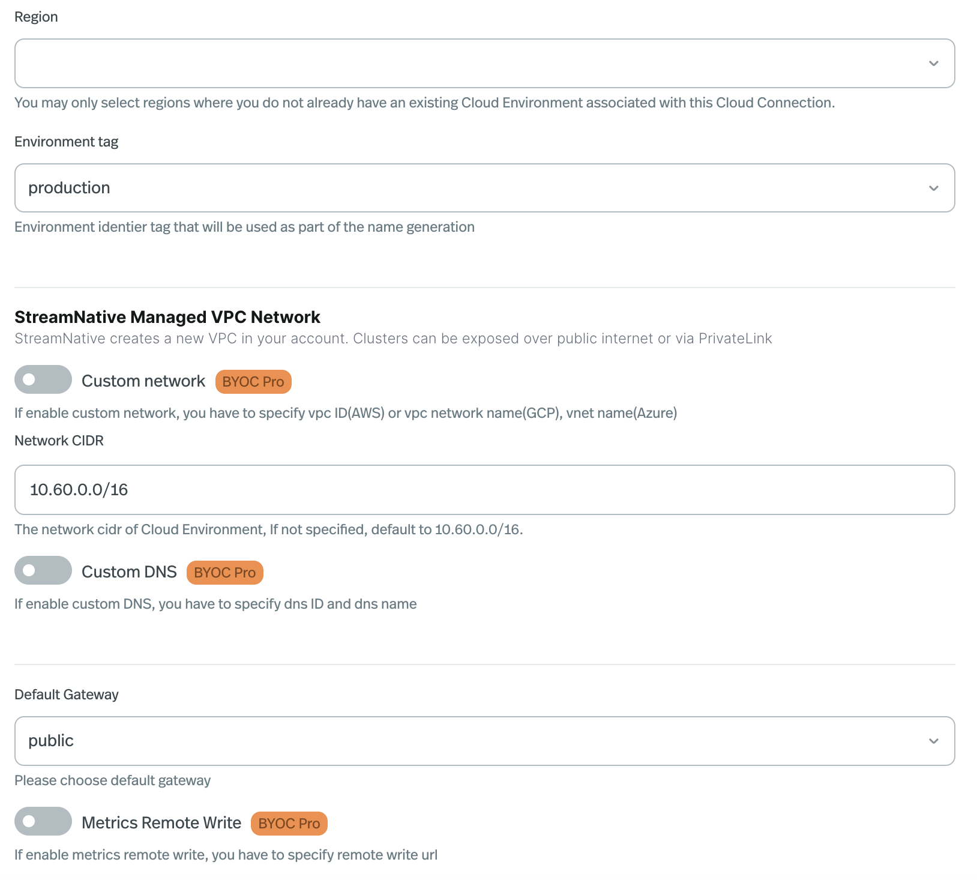The height and width of the screenshot is (880, 977).
Task: Click the chevron on the Environment tag selector
Action: (933, 187)
